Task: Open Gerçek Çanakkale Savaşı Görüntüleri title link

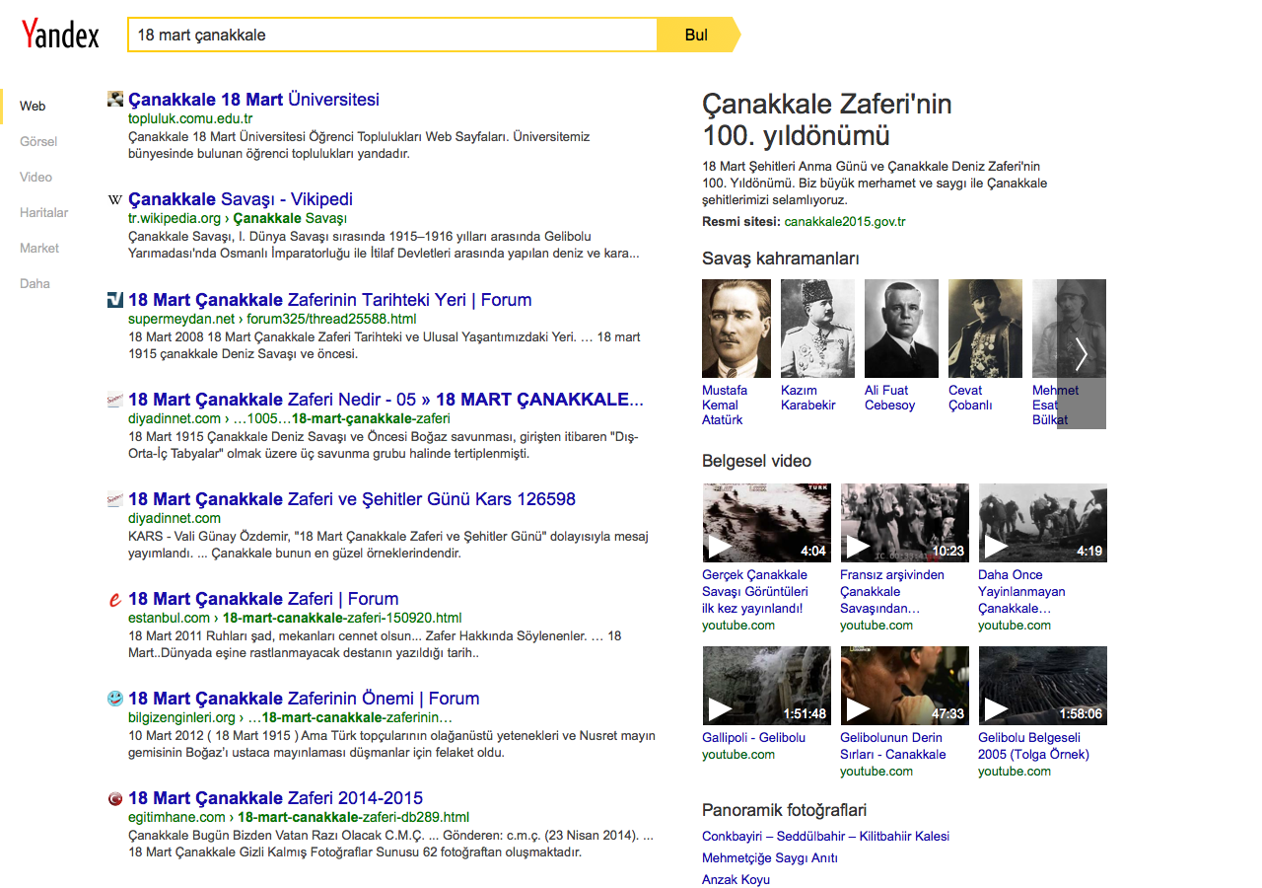Action: click(x=754, y=591)
